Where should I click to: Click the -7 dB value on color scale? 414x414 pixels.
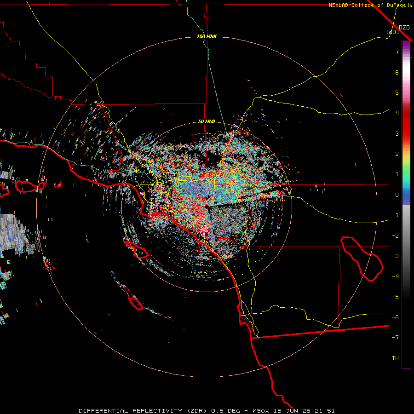395,338
